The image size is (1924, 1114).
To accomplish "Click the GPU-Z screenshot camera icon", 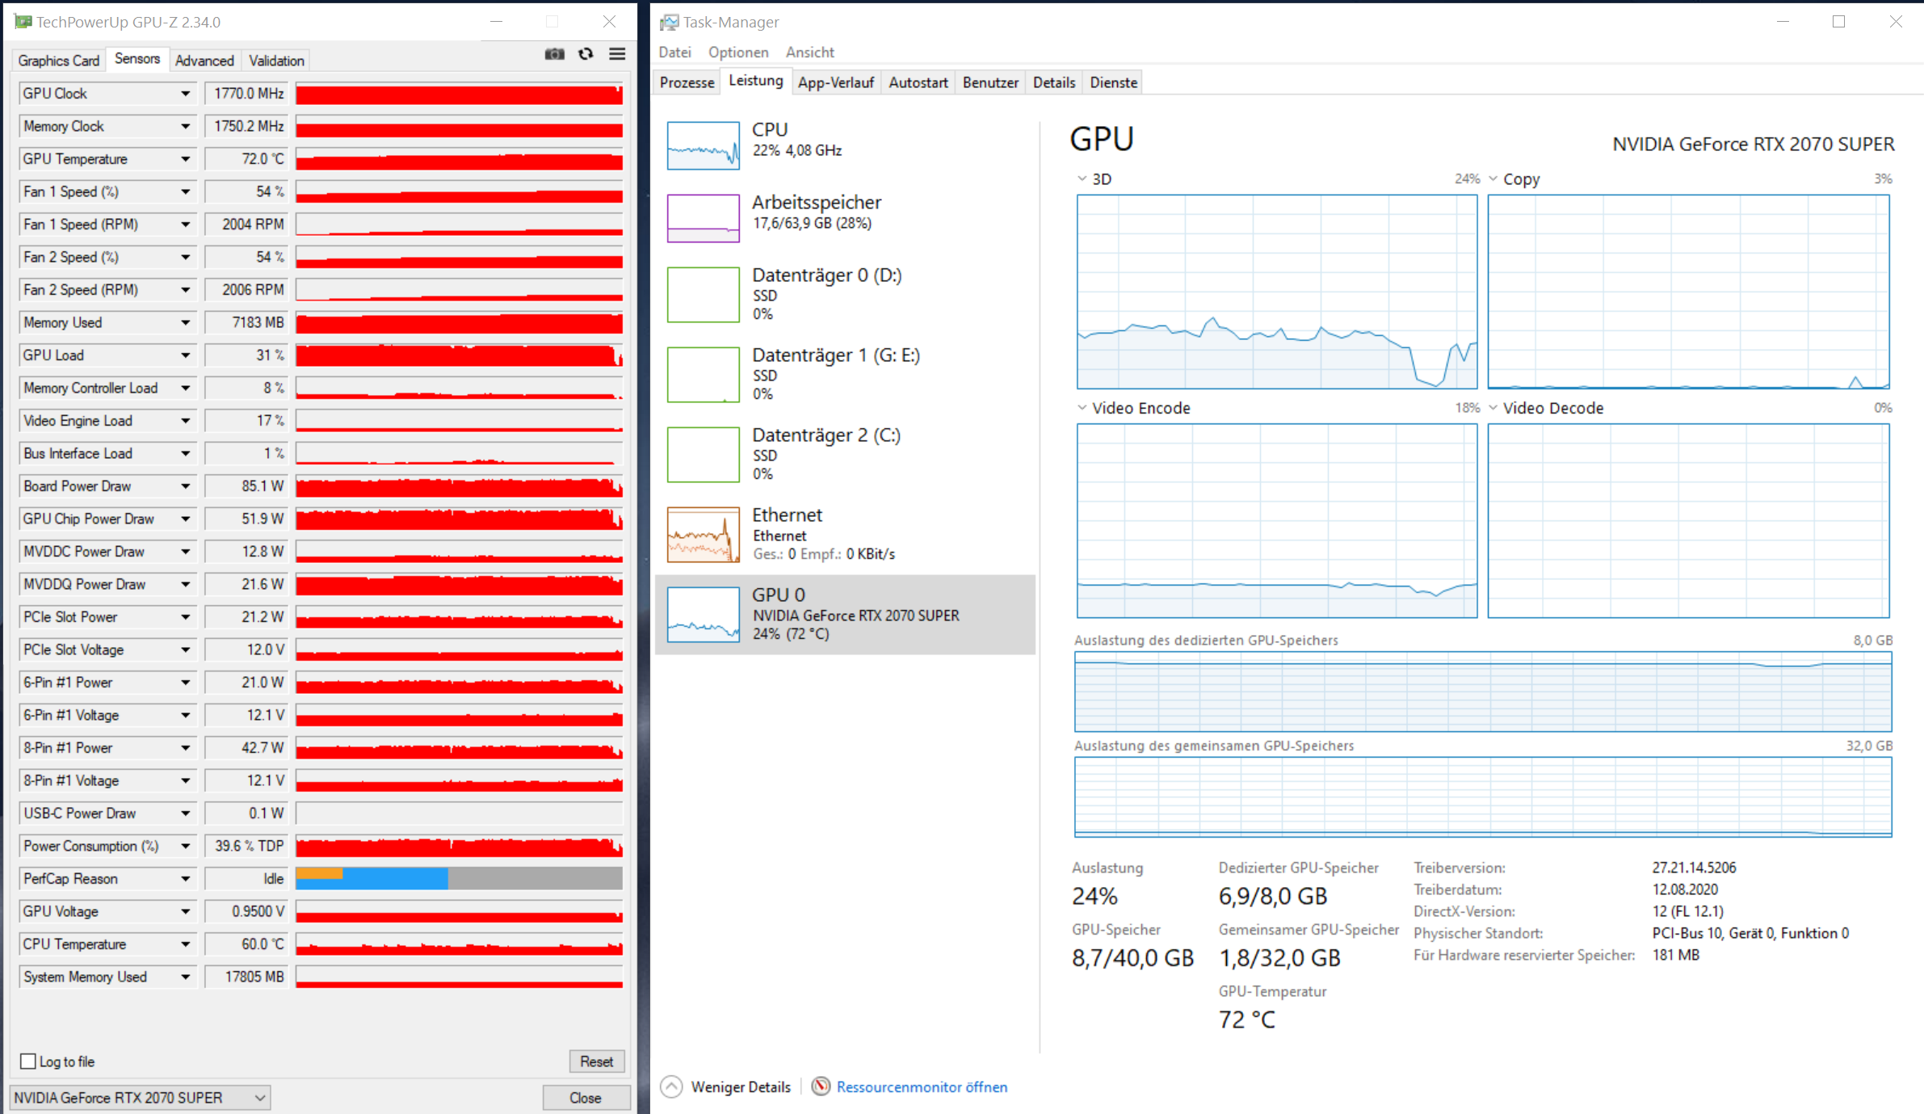I will [x=554, y=54].
